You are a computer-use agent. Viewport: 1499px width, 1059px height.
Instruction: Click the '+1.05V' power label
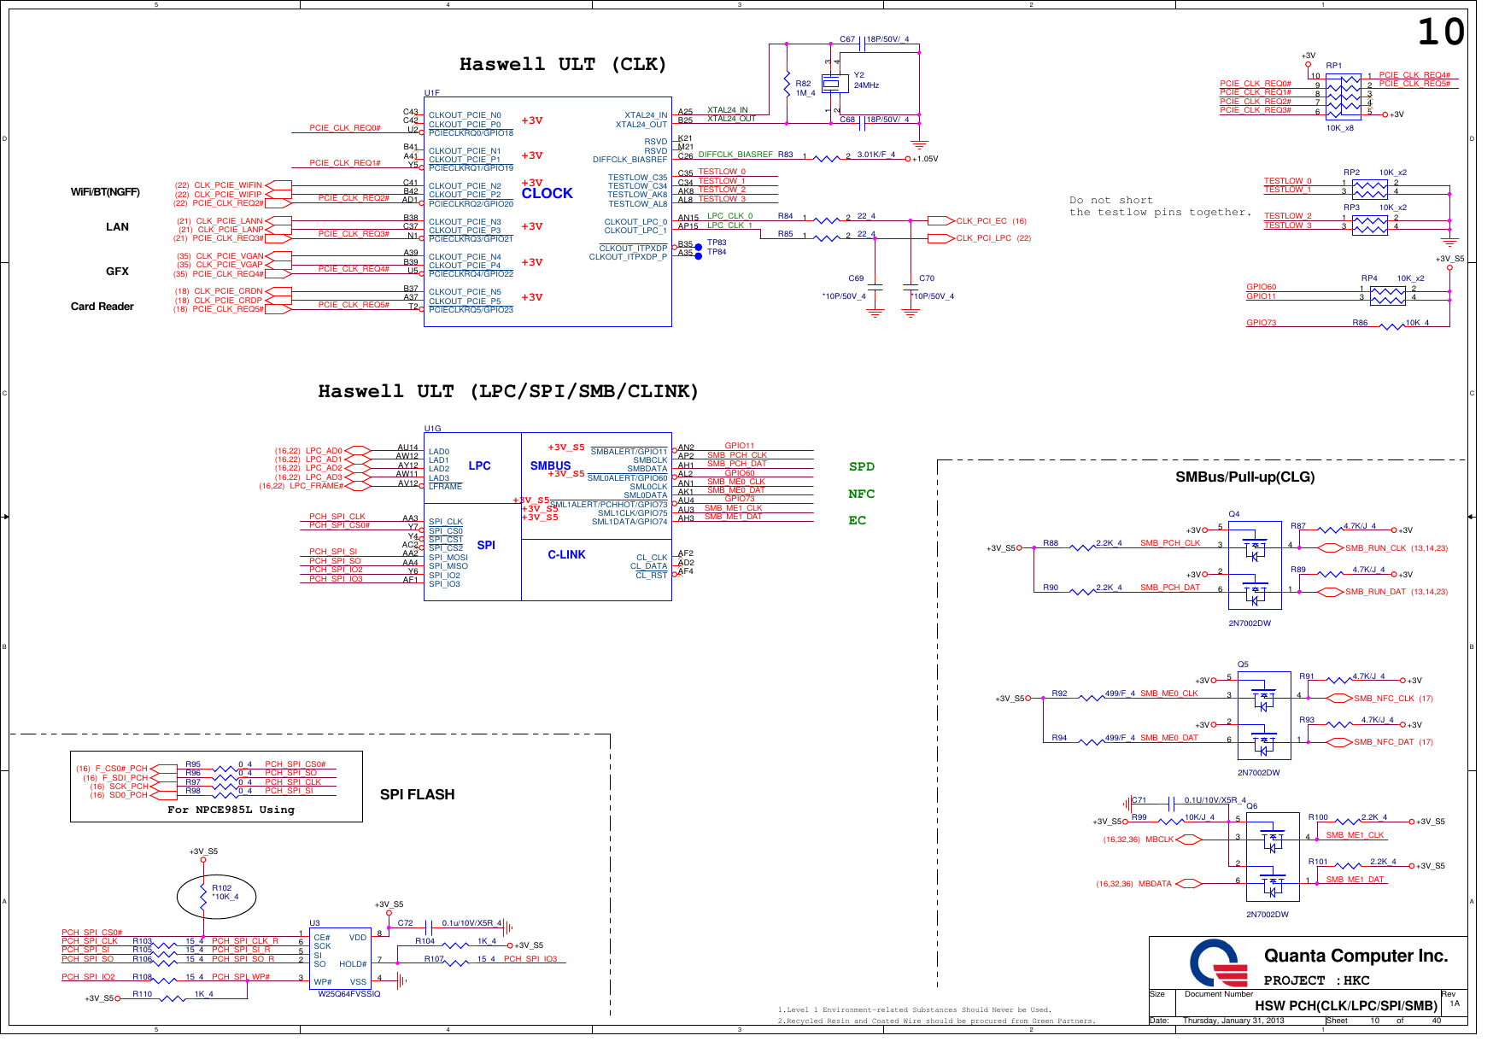coord(925,159)
